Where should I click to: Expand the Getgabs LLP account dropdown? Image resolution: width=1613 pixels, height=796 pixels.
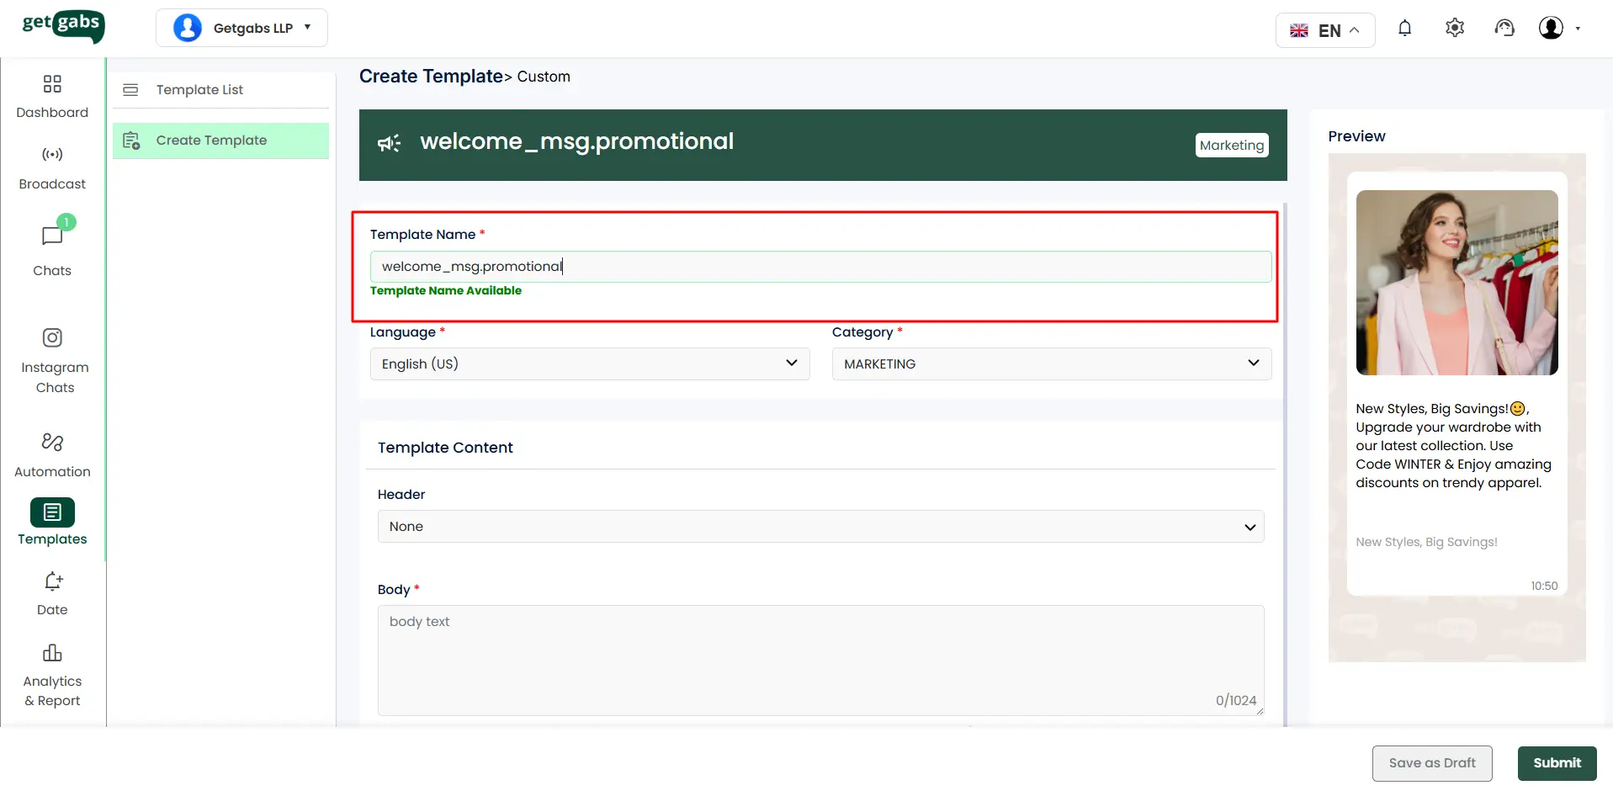pyautogui.click(x=241, y=28)
